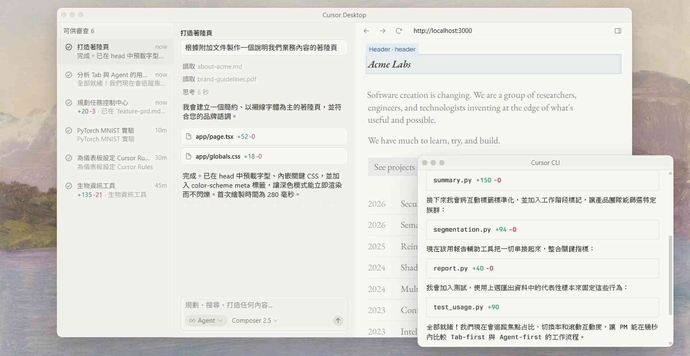Open the app/page.tsx diff card
Screen dimensions: 690x356
pyautogui.click(x=264, y=136)
